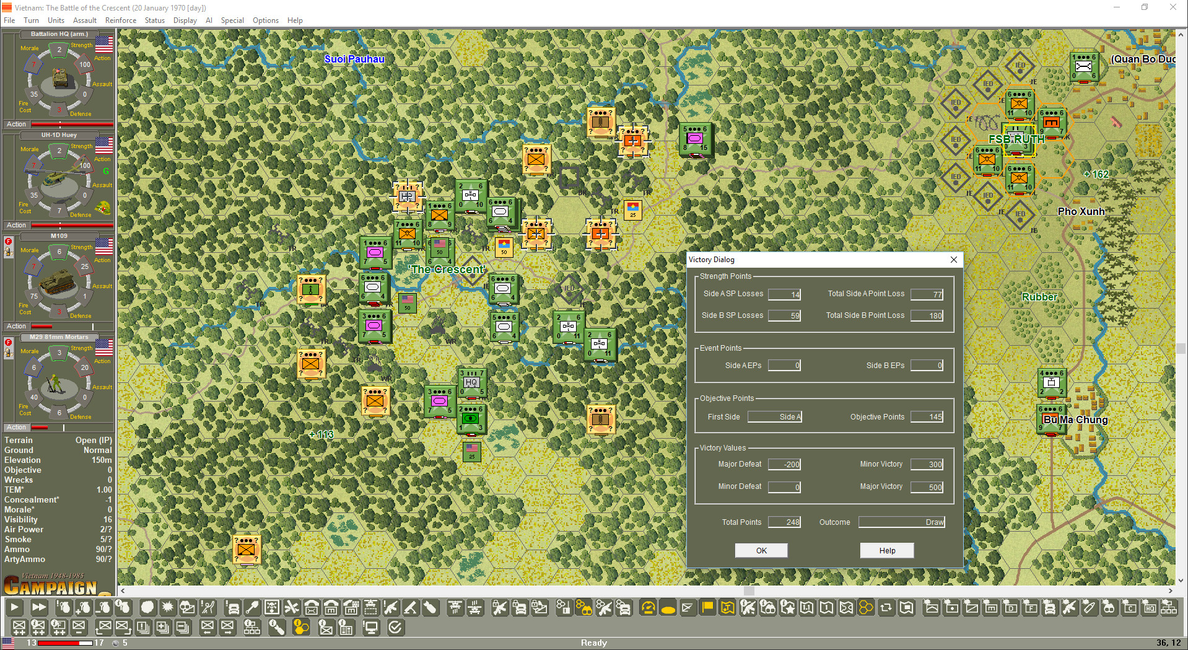Click the explosion burst toolbar icon
Screen dimensions: 1188x650
167,608
